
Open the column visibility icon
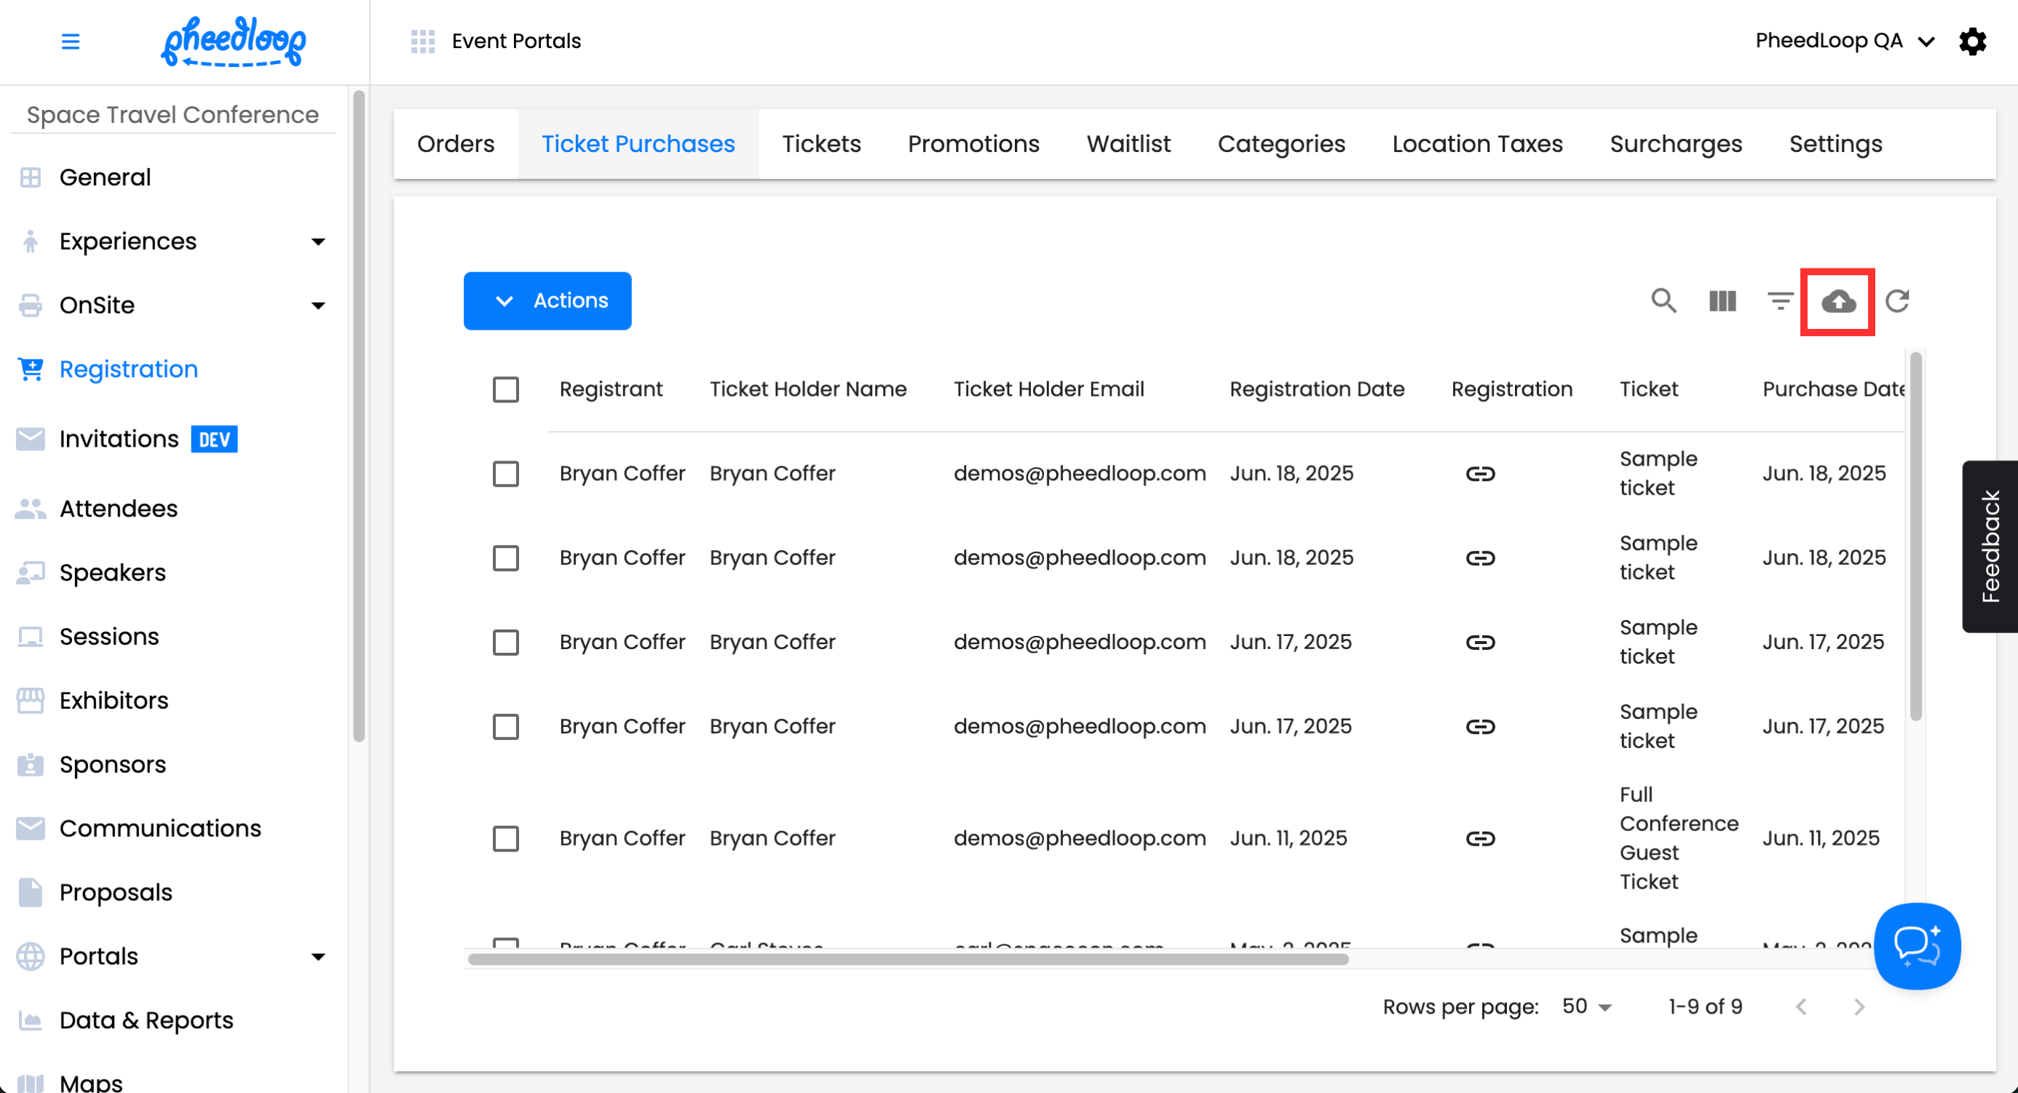pos(1722,301)
